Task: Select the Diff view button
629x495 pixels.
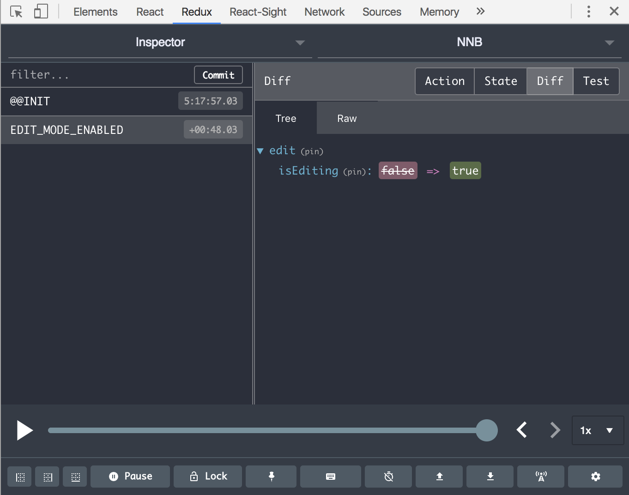Action: pyautogui.click(x=550, y=81)
